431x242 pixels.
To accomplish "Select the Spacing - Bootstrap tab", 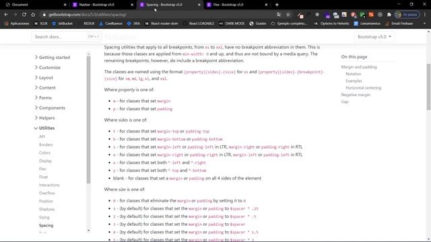I will [x=170, y=5].
